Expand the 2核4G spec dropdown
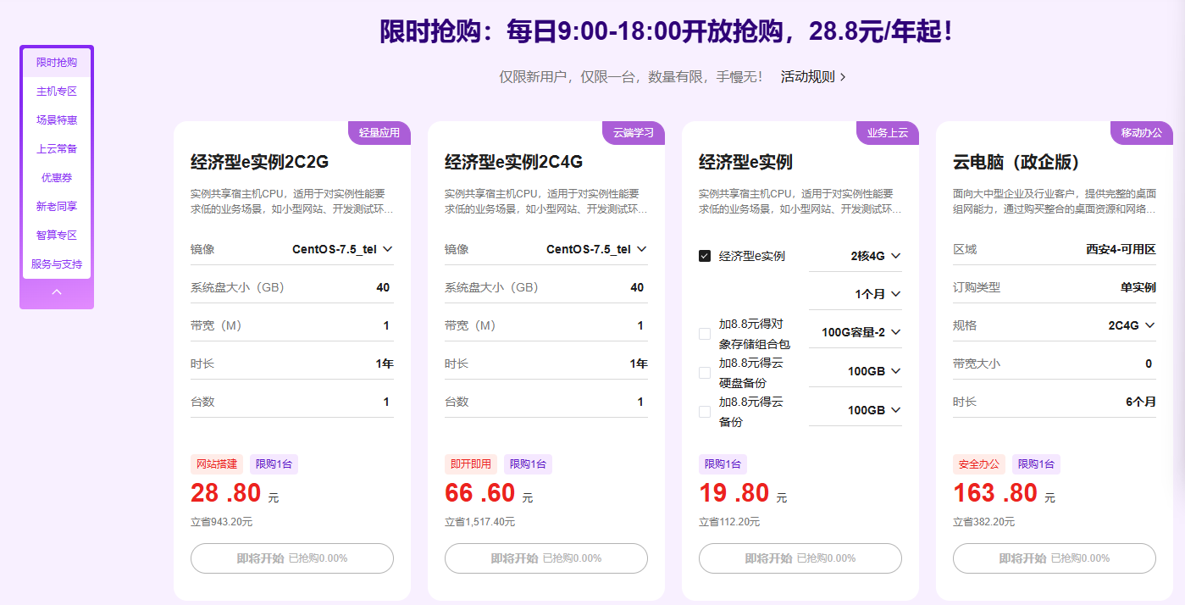The image size is (1185, 605). pos(875,256)
